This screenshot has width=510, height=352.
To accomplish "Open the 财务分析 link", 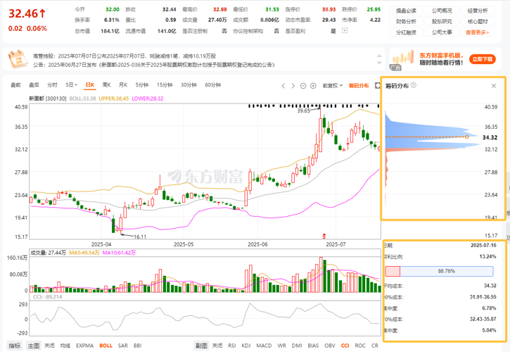I will tap(407, 22).
